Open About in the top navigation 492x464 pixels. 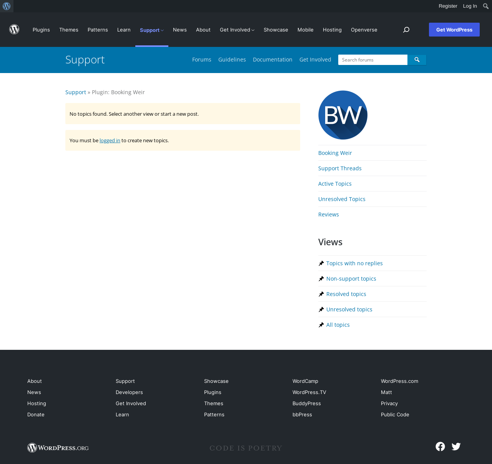[203, 30]
